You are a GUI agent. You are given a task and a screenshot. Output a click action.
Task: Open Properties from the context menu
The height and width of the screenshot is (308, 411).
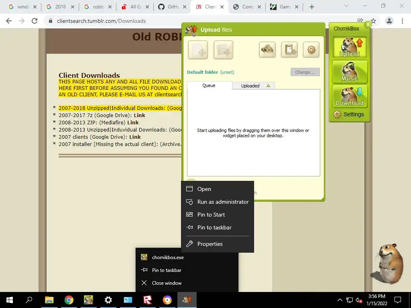[x=218, y=244]
